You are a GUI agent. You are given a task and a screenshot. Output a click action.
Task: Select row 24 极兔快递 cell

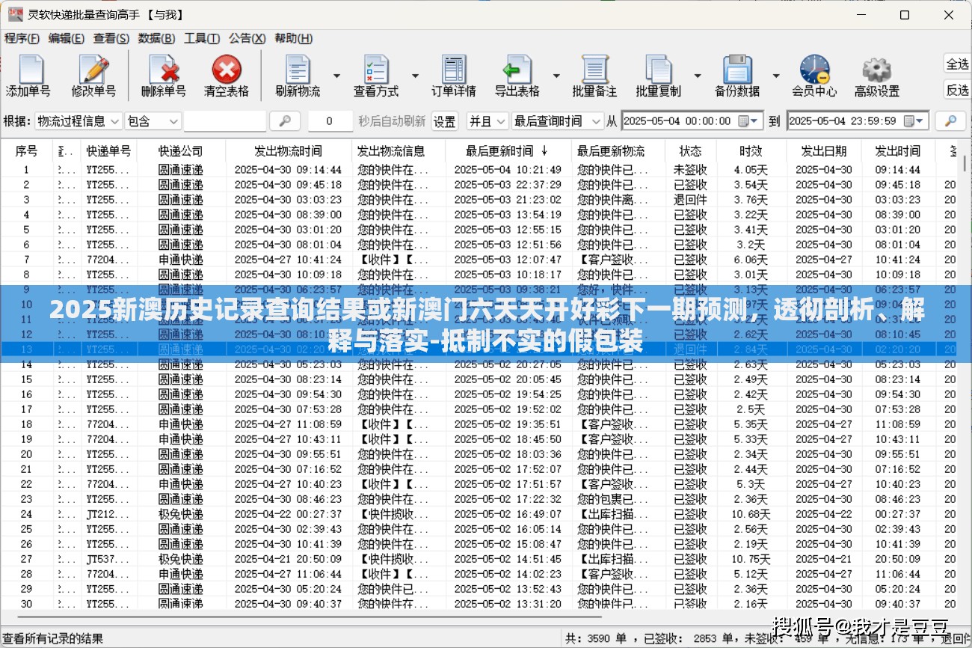[180, 514]
